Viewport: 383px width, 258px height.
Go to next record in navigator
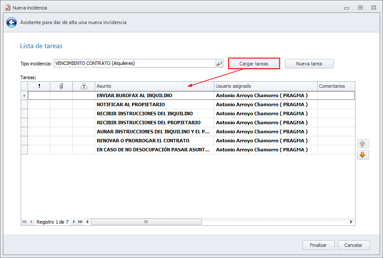click(74, 221)
